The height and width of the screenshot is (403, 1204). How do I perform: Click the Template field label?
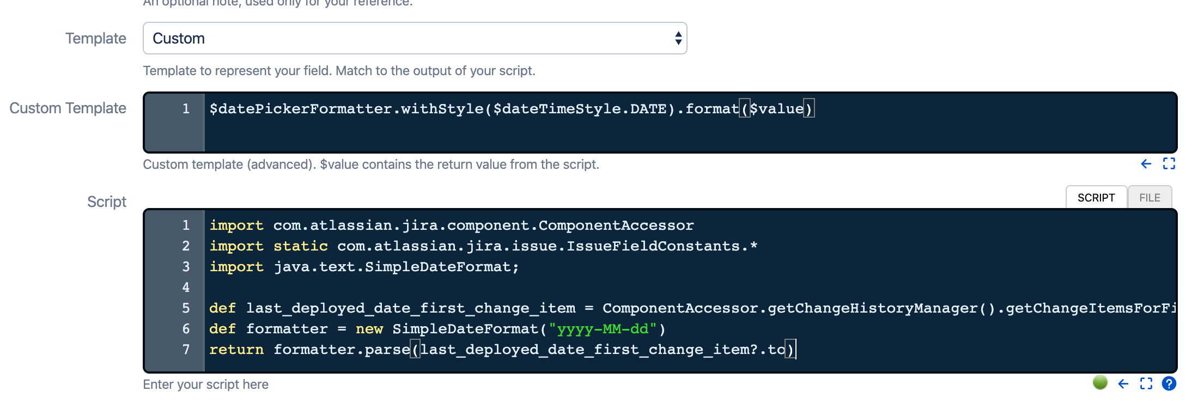click(96, 39)
